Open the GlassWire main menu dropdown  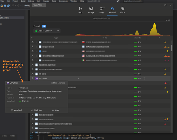(38, 5)
